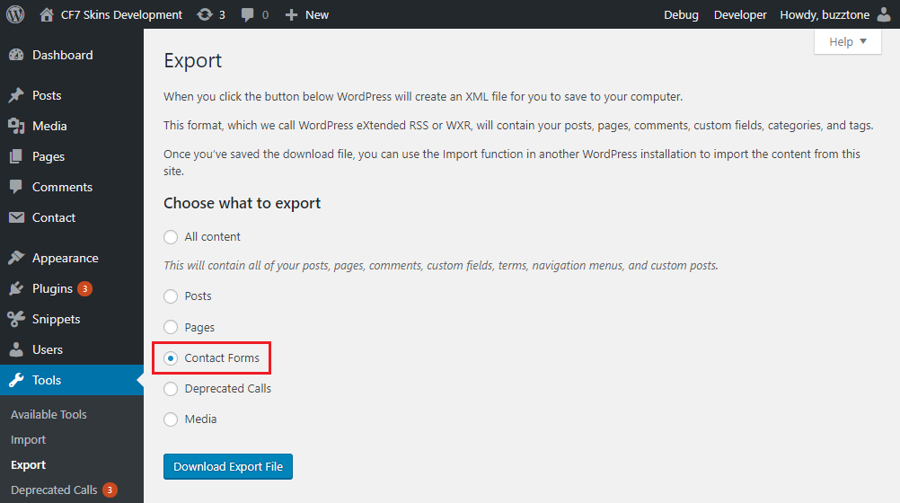Click the WordPress logo icon

pyautogui.click(x=15, y=14)
